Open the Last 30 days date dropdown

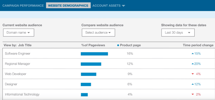point(178,33)
